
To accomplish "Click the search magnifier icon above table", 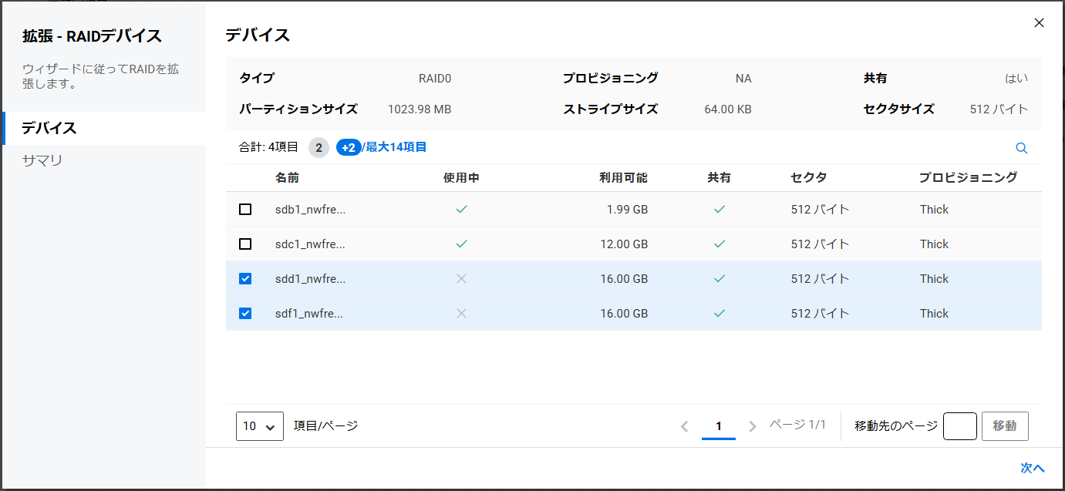I will pos(1021,148).
